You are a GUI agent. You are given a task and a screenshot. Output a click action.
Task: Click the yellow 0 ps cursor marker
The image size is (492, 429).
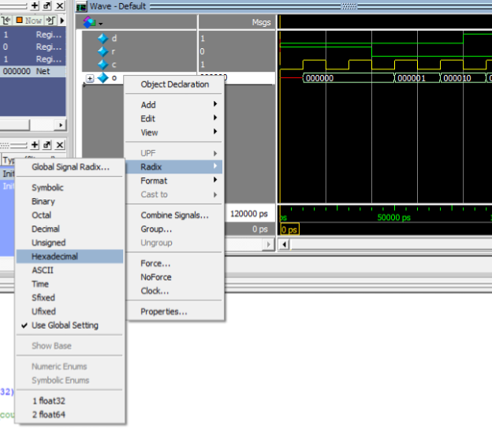[289, 229]
